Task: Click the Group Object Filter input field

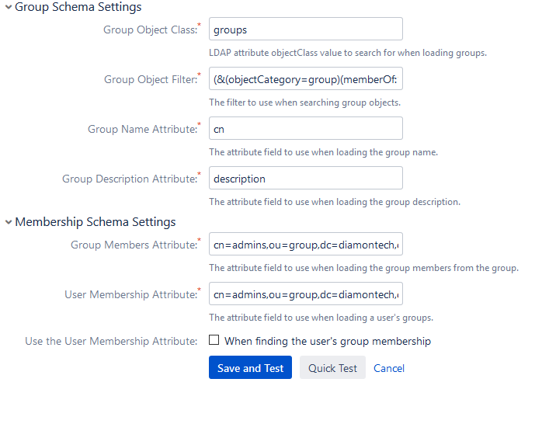Action: point(306,78)
